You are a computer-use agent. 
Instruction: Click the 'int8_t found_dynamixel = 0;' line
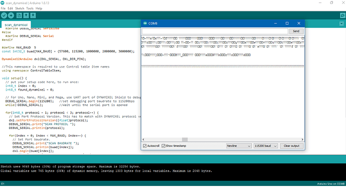coord(30,90)
